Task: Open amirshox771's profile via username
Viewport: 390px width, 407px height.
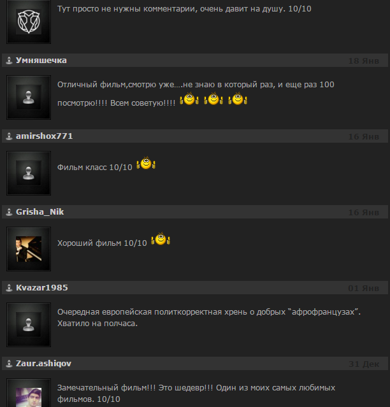Action: click(45, 136)
